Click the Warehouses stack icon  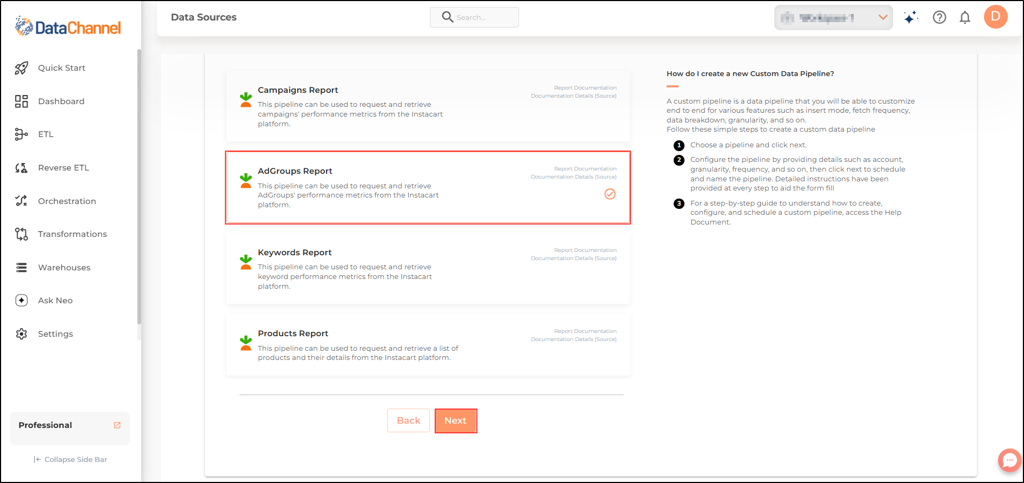(x=21, y=268)
